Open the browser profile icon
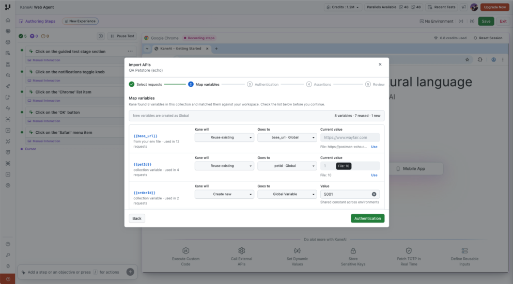Image resolution: width=513 pixels, height=284 pixels. tap(493, 59)
